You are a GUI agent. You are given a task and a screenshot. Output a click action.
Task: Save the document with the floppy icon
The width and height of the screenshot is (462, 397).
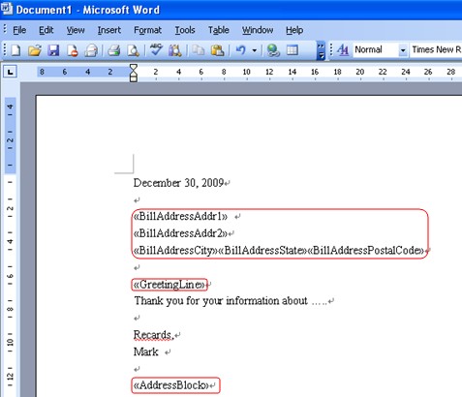coord(53,50)
